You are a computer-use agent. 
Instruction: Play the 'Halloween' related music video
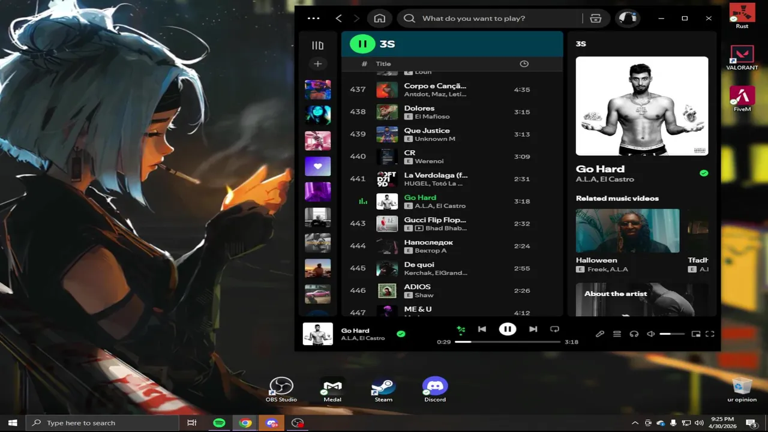pos(628,231)
